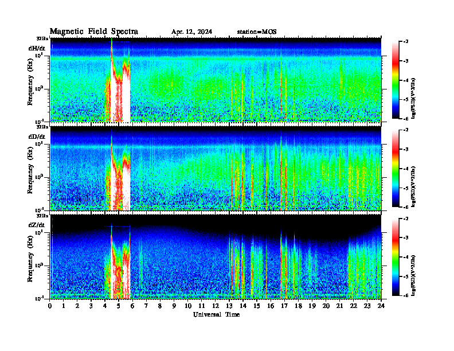The width and height of the screenshot is (454, 351).
Task: Click hour 18 on the Universal Time axis
Action: coord(299,306)
